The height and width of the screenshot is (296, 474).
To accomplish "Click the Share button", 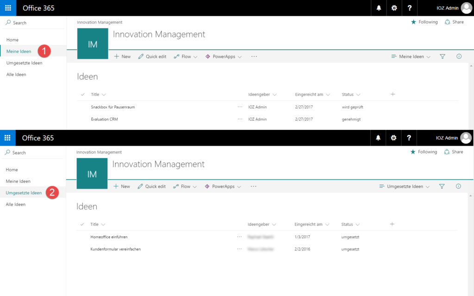I will (x=454, y=22).
